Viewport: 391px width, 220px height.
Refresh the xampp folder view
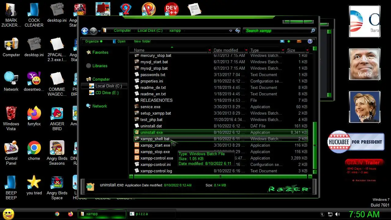click(237, 31)
